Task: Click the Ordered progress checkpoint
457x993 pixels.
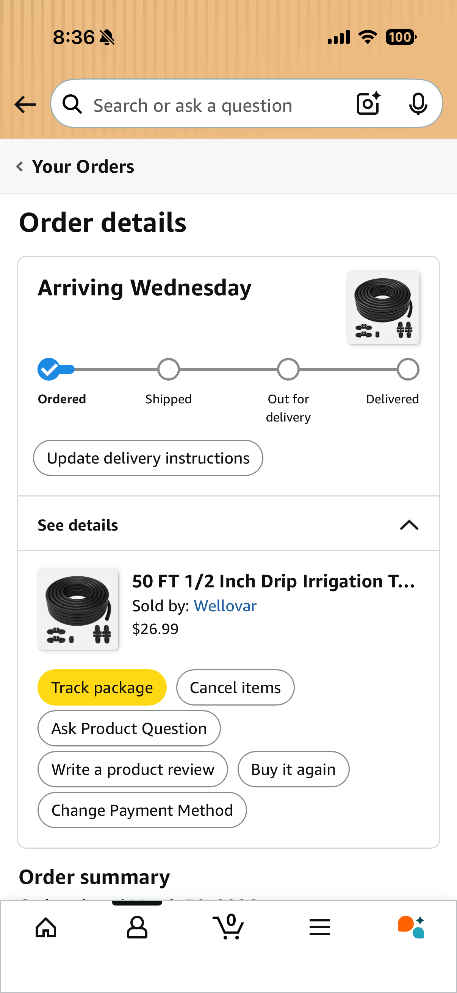Action: [x=49, y=369]
